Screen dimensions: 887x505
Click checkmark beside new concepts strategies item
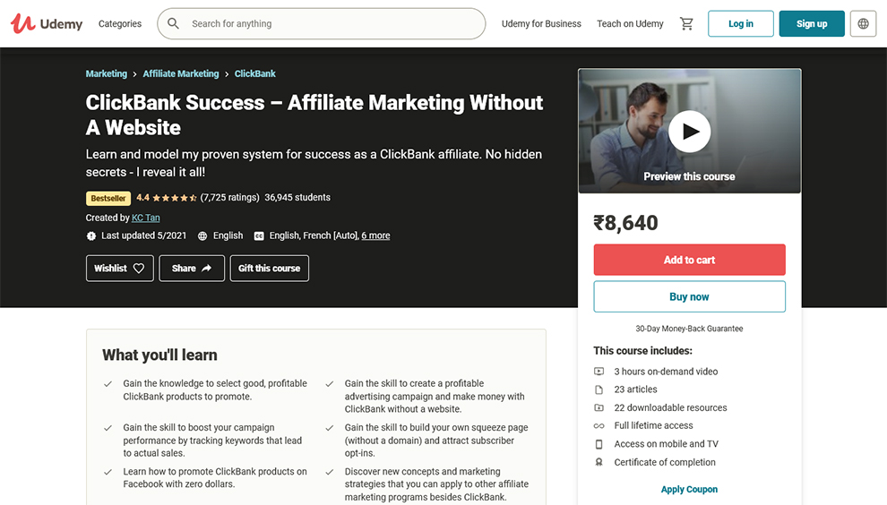click(x=329, y=472)
